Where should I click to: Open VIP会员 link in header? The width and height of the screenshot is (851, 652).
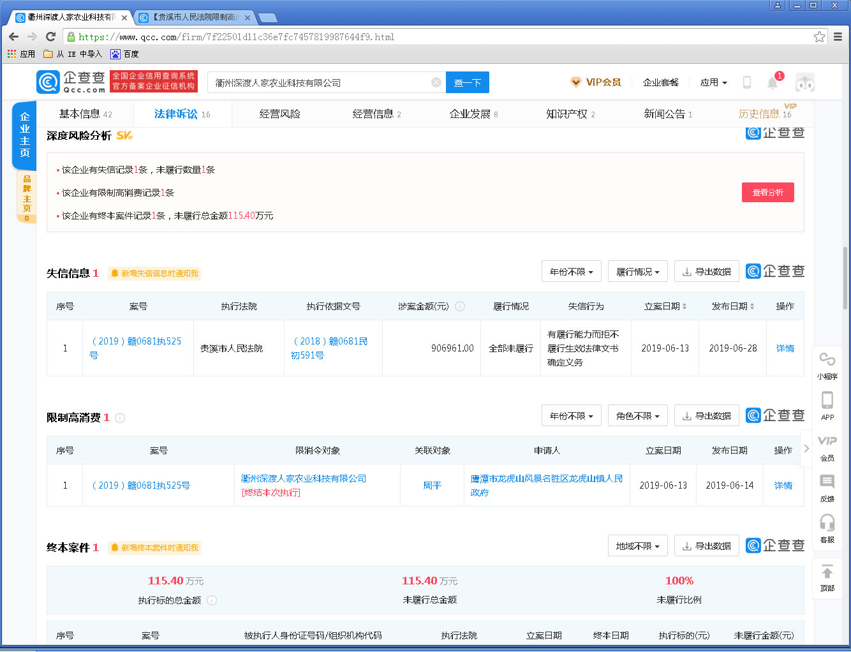[x=596, y=82]
